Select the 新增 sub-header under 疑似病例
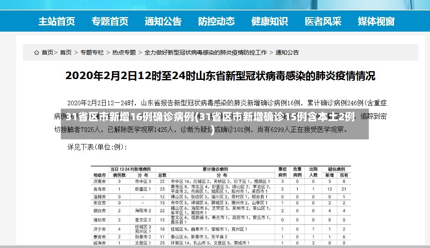Viewport: 430px width, 248px height. pyautogui.click(x=330, y=175)
